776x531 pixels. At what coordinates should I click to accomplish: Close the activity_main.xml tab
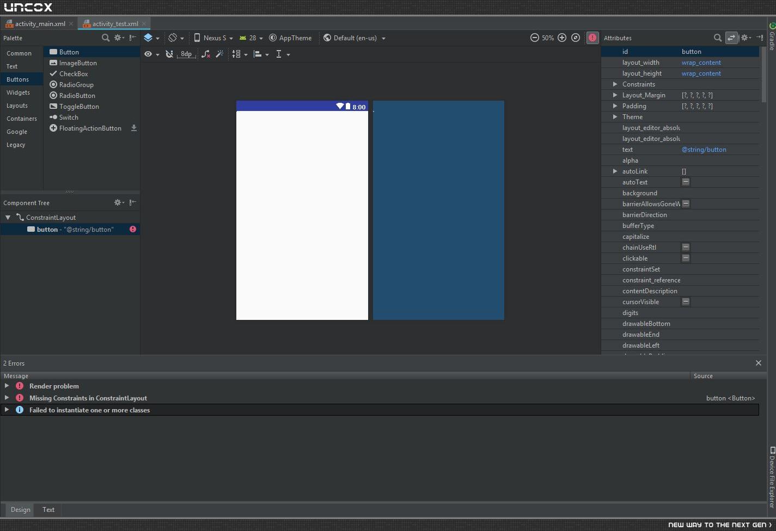(71, 24)
